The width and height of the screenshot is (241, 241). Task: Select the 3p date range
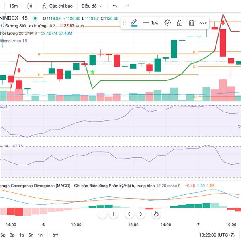[12, 235]
